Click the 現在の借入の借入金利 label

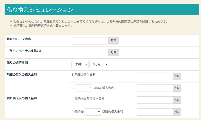pyautogui.click(x=22, y=75)
